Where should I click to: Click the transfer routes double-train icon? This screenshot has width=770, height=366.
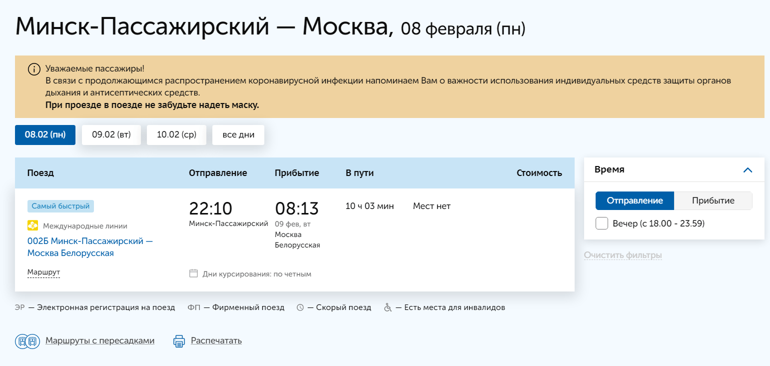tap(27, 341)
